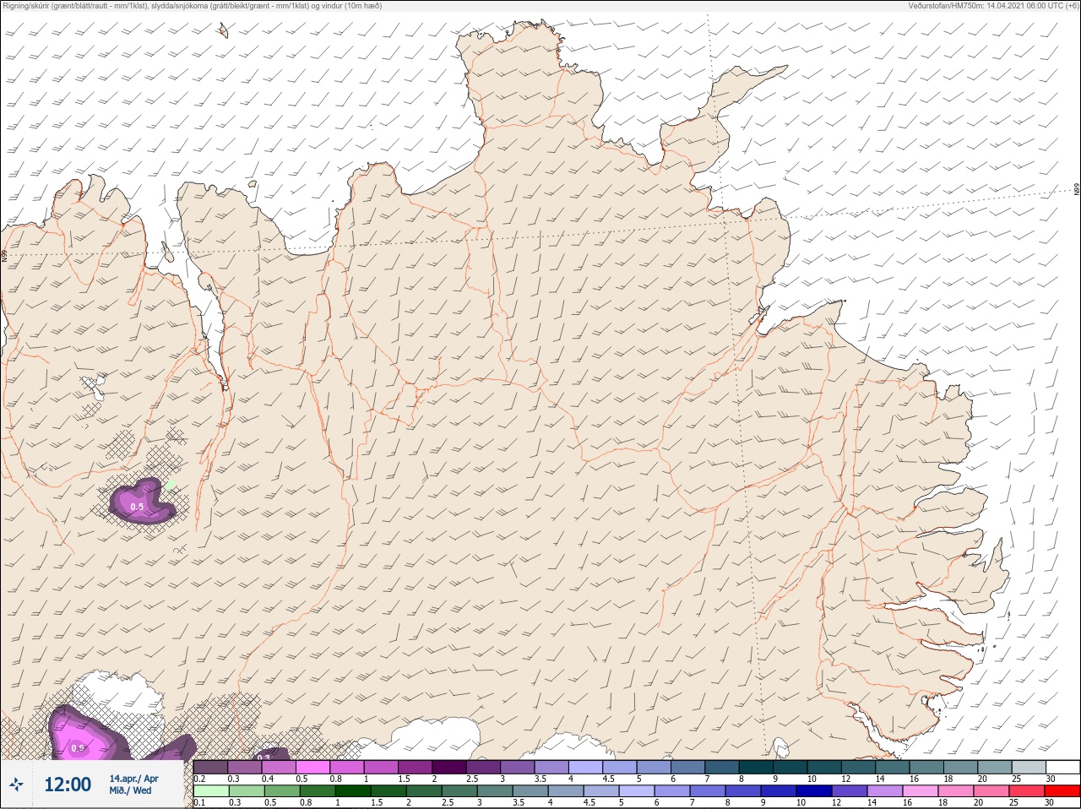This screenshot has width=1081, height=809.
Task: Select the darkest purple swatch in upper legend row
Action: tap(449, 767)
